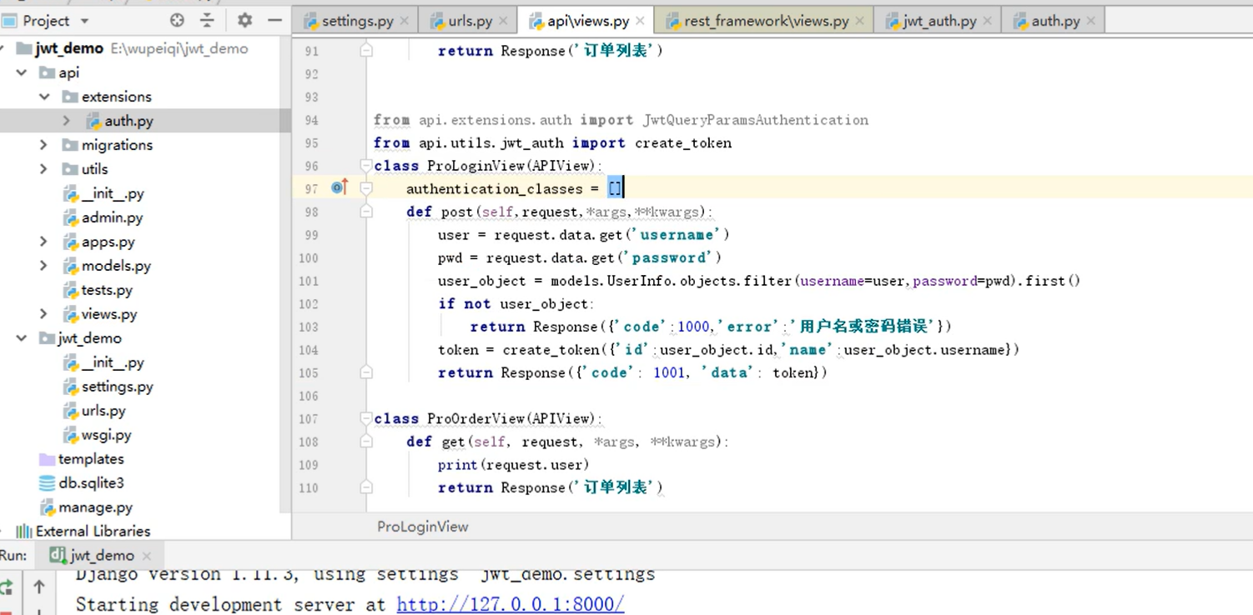Image resolution: width=1253 pixels, height=615 pixels.
Task: Click the ProLoginView breadcrumb
Action: point(422,527)
